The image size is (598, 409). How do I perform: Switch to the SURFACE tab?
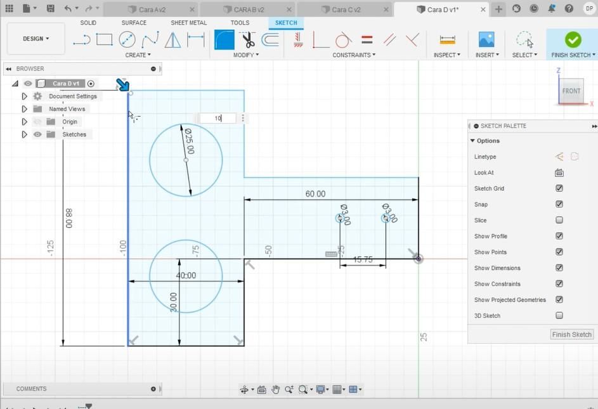(134, 22)
